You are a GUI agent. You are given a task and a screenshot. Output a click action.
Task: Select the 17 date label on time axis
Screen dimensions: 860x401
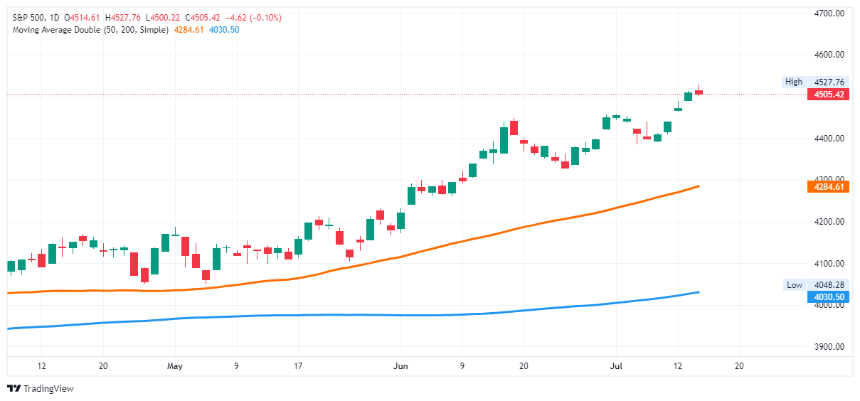pos(298,366)
